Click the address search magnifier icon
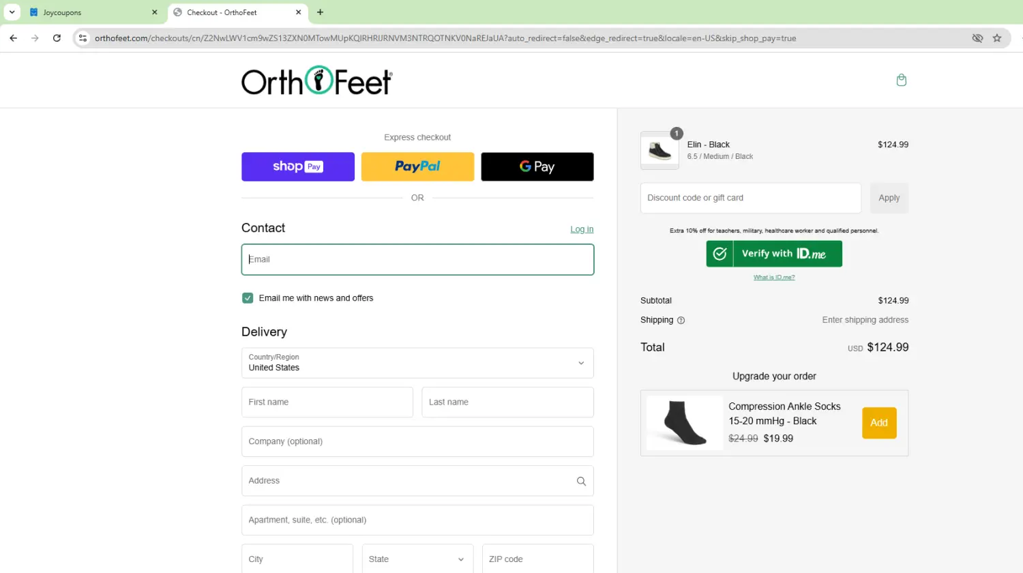The height and width of the screenshot is (573, 1023). tap(581, 481)
